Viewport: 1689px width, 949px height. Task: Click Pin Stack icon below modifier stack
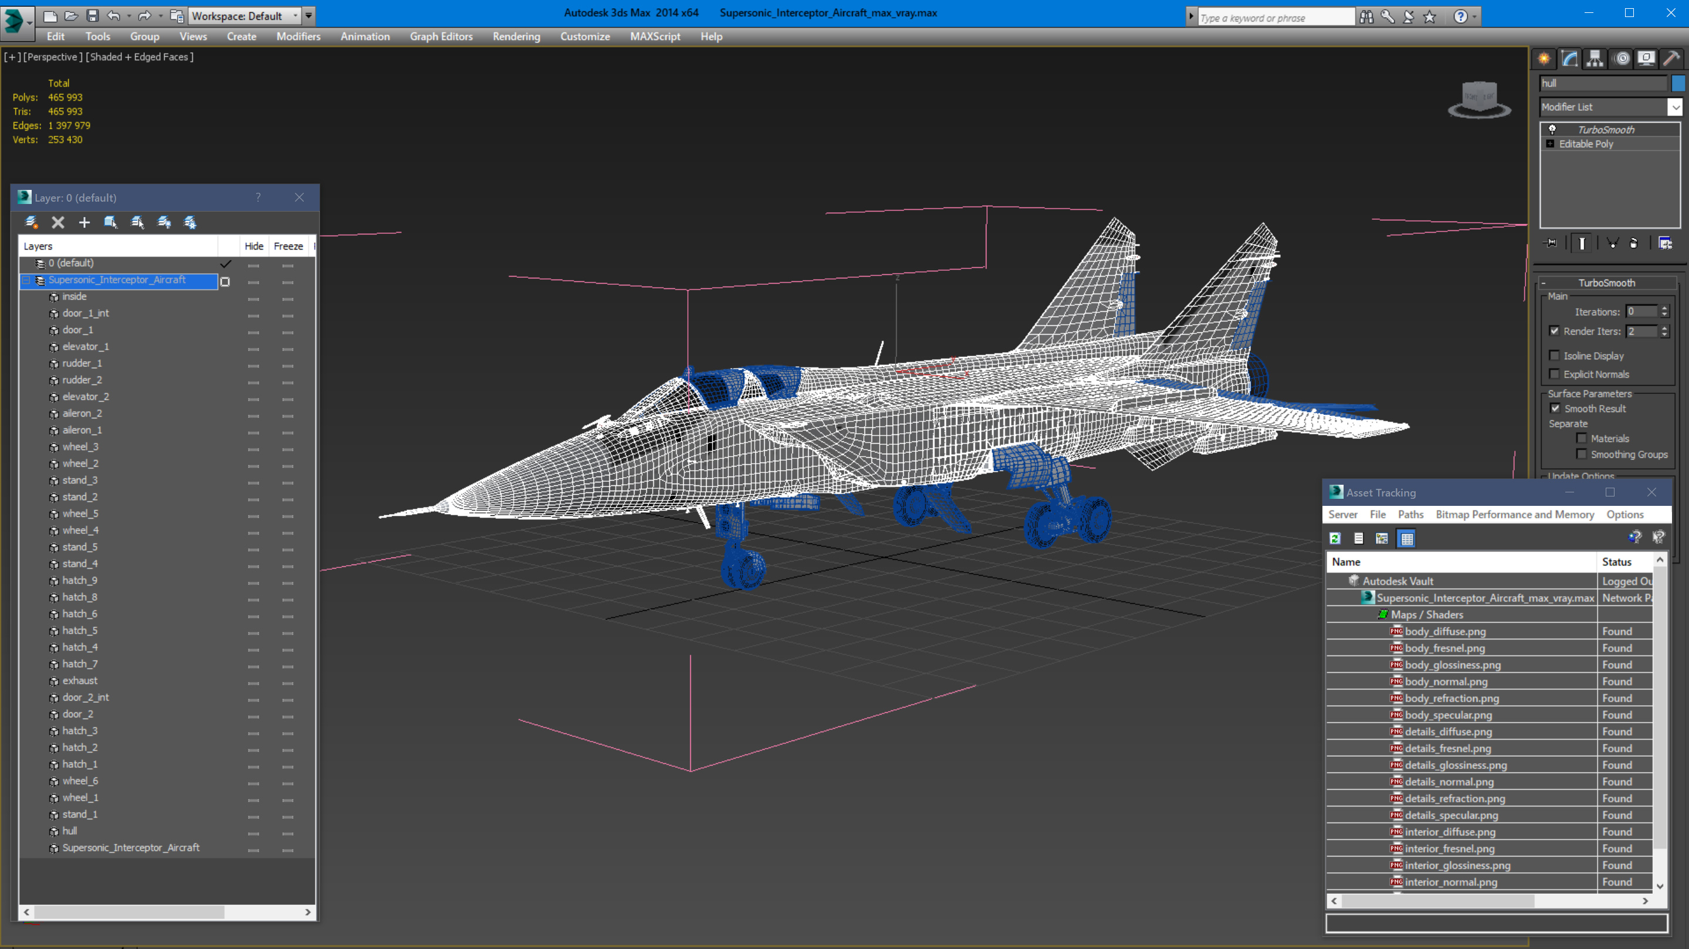(x=1551, y=243)
